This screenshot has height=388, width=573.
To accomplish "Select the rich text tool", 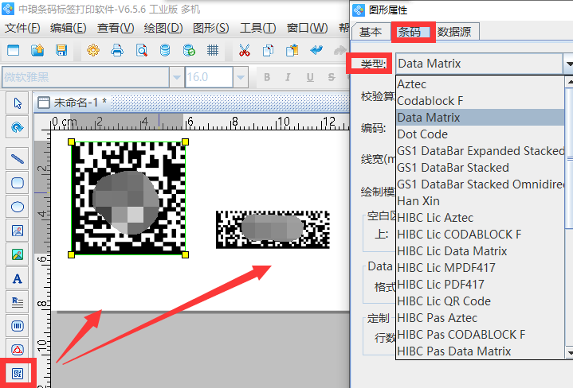I will (18, 302).
